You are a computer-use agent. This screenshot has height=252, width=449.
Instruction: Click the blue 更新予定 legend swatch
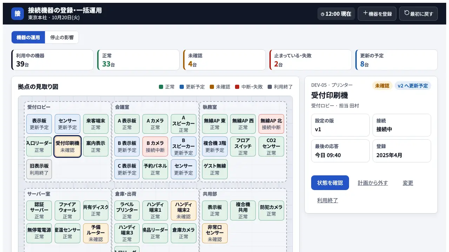pos(182,87)
